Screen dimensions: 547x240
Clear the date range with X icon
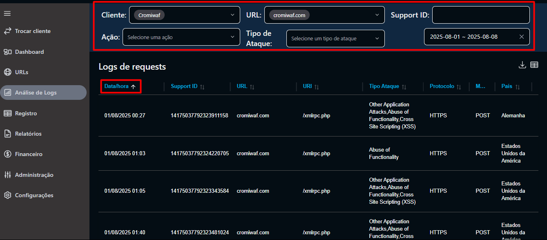pyautogui.click(x=521, y=37)
